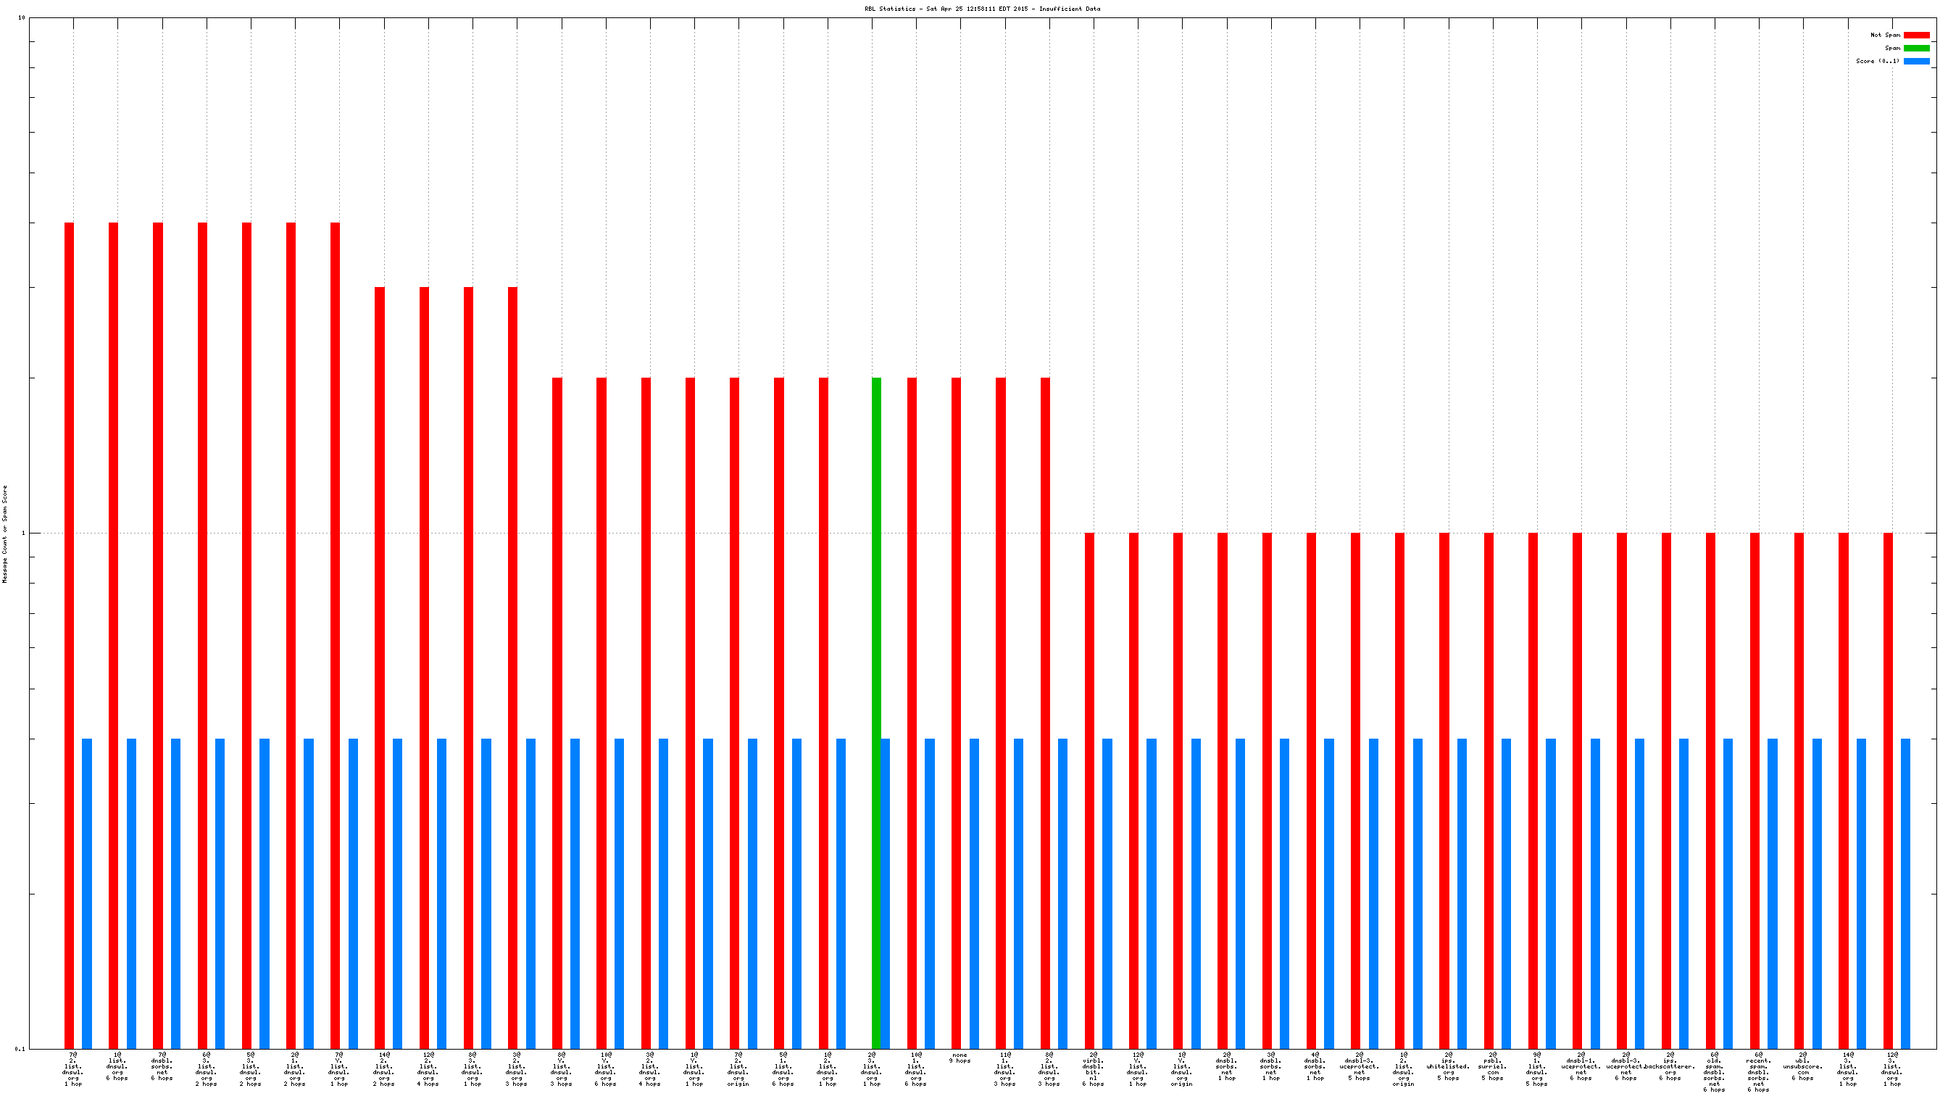The height and width of the screenshot is (1096, 1948).
Task: Click the old.spam.dnsbl.sorbs.net label
Action: tap(1714, 1073)
